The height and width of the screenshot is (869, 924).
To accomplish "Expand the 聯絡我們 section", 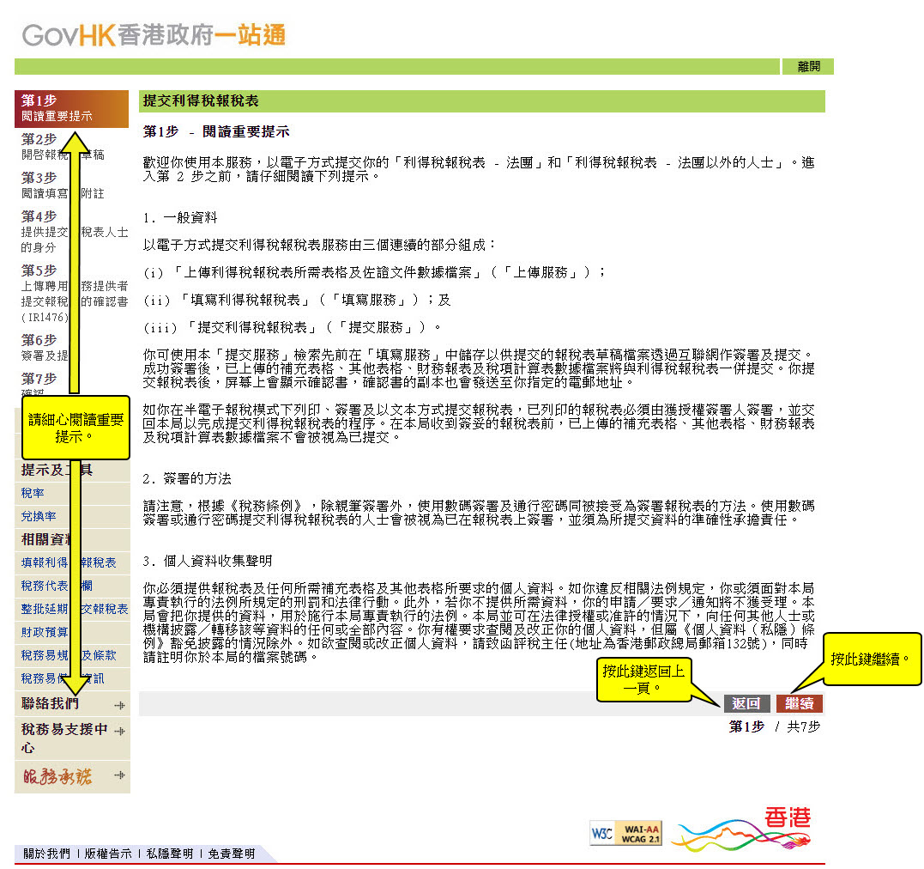I will pyautogui.click(x=72, y=704).
